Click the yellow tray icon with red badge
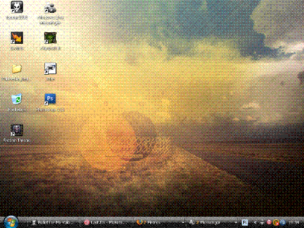Viewport: 304px width, 228px height. (276, 223)
